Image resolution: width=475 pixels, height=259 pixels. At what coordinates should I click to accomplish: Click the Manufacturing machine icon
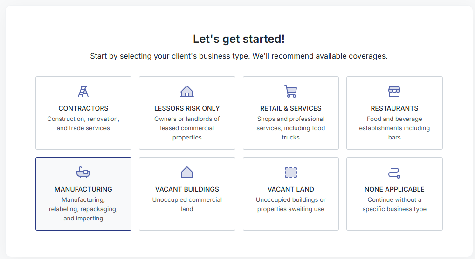83,173
